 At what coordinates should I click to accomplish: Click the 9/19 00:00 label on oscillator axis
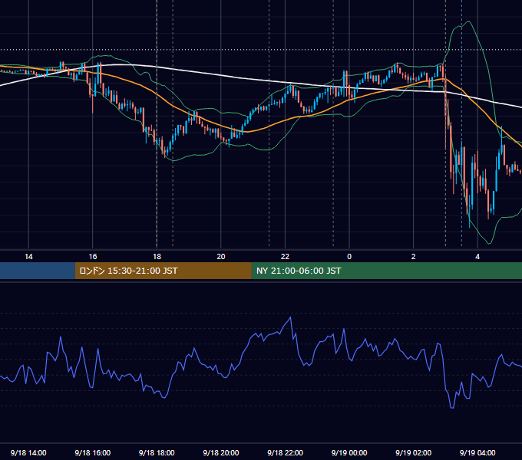pyautogui.click(x=349, y=452)
